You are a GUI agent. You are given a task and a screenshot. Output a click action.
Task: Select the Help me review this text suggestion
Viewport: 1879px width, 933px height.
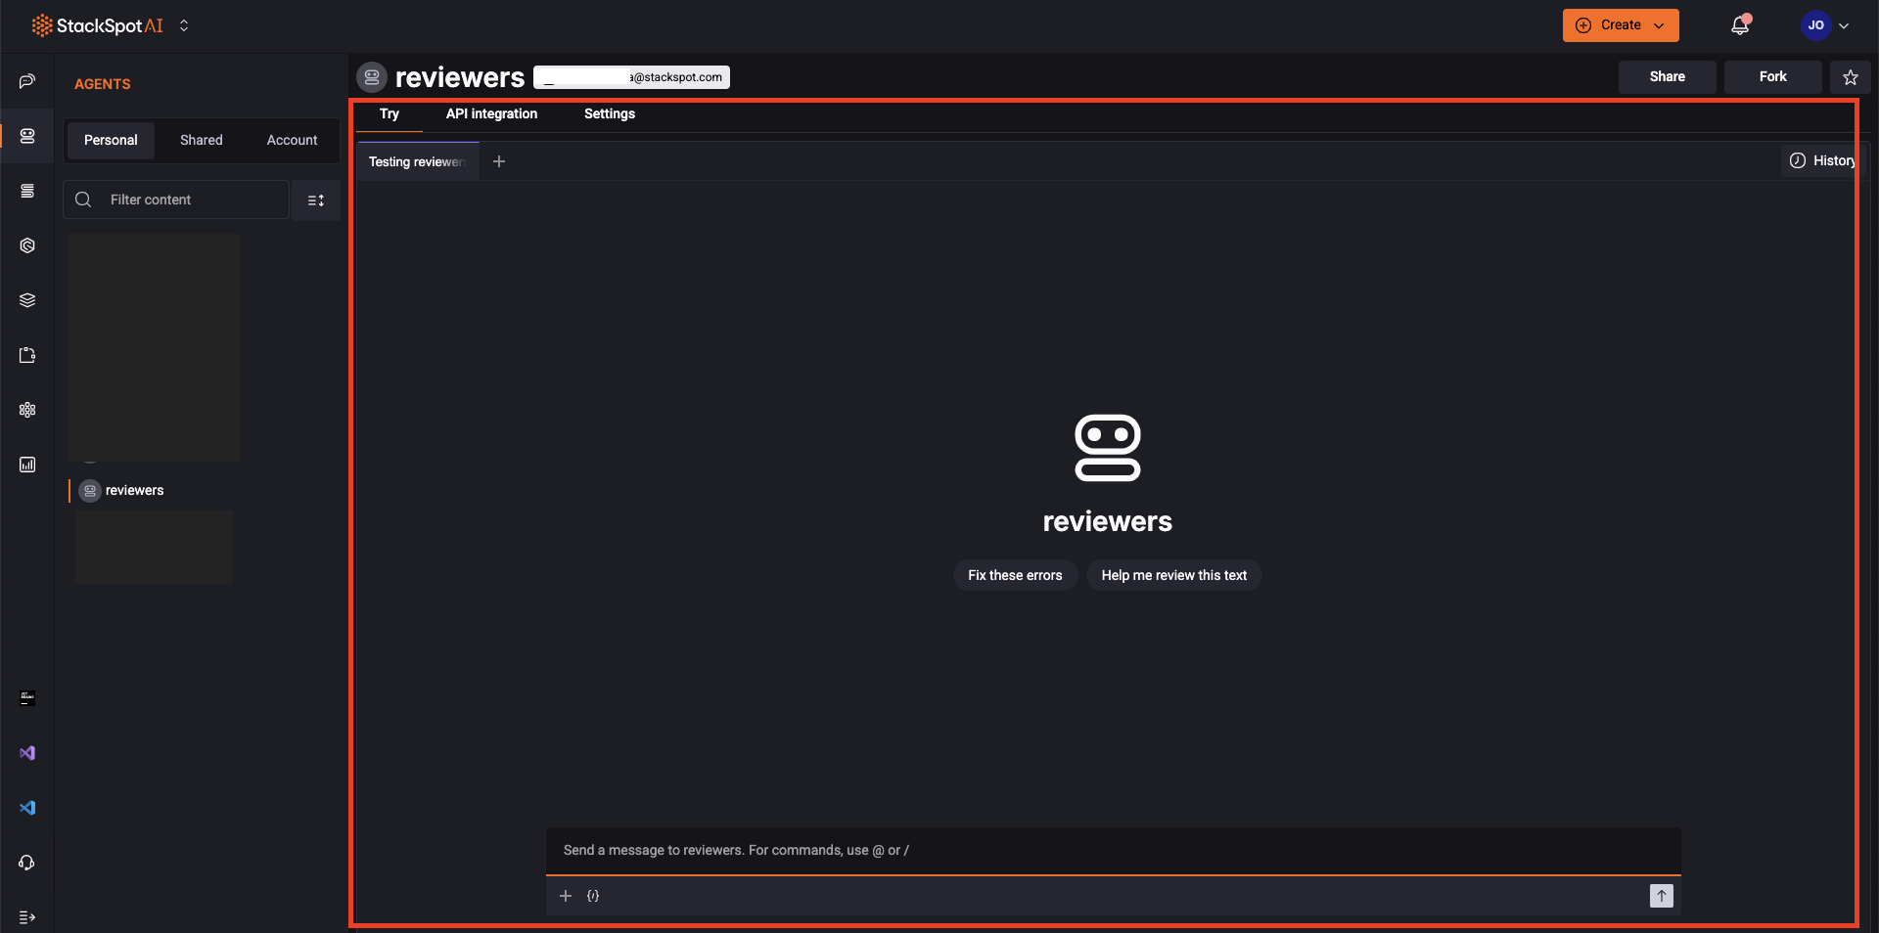1173,575
